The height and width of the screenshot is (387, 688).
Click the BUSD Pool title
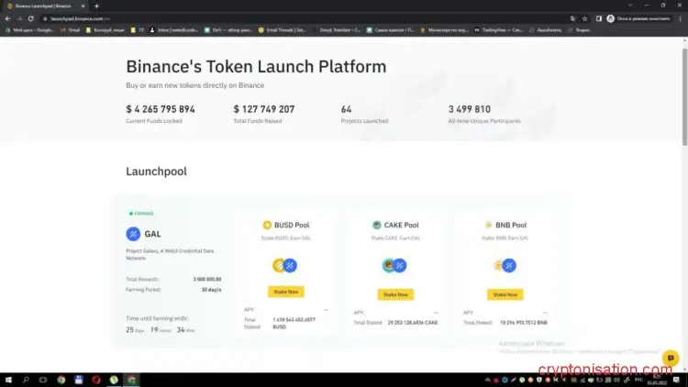292,225
